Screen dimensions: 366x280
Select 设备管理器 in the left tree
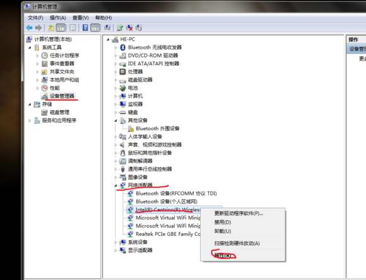pyautogui.click(x=62, y=96)
